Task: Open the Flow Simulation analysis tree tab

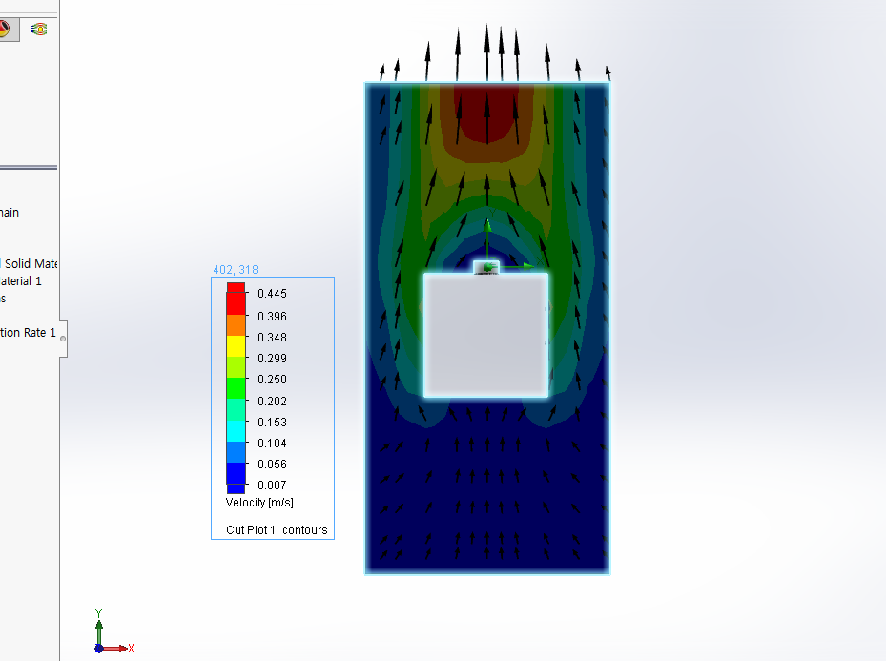Action: [39, 30]
